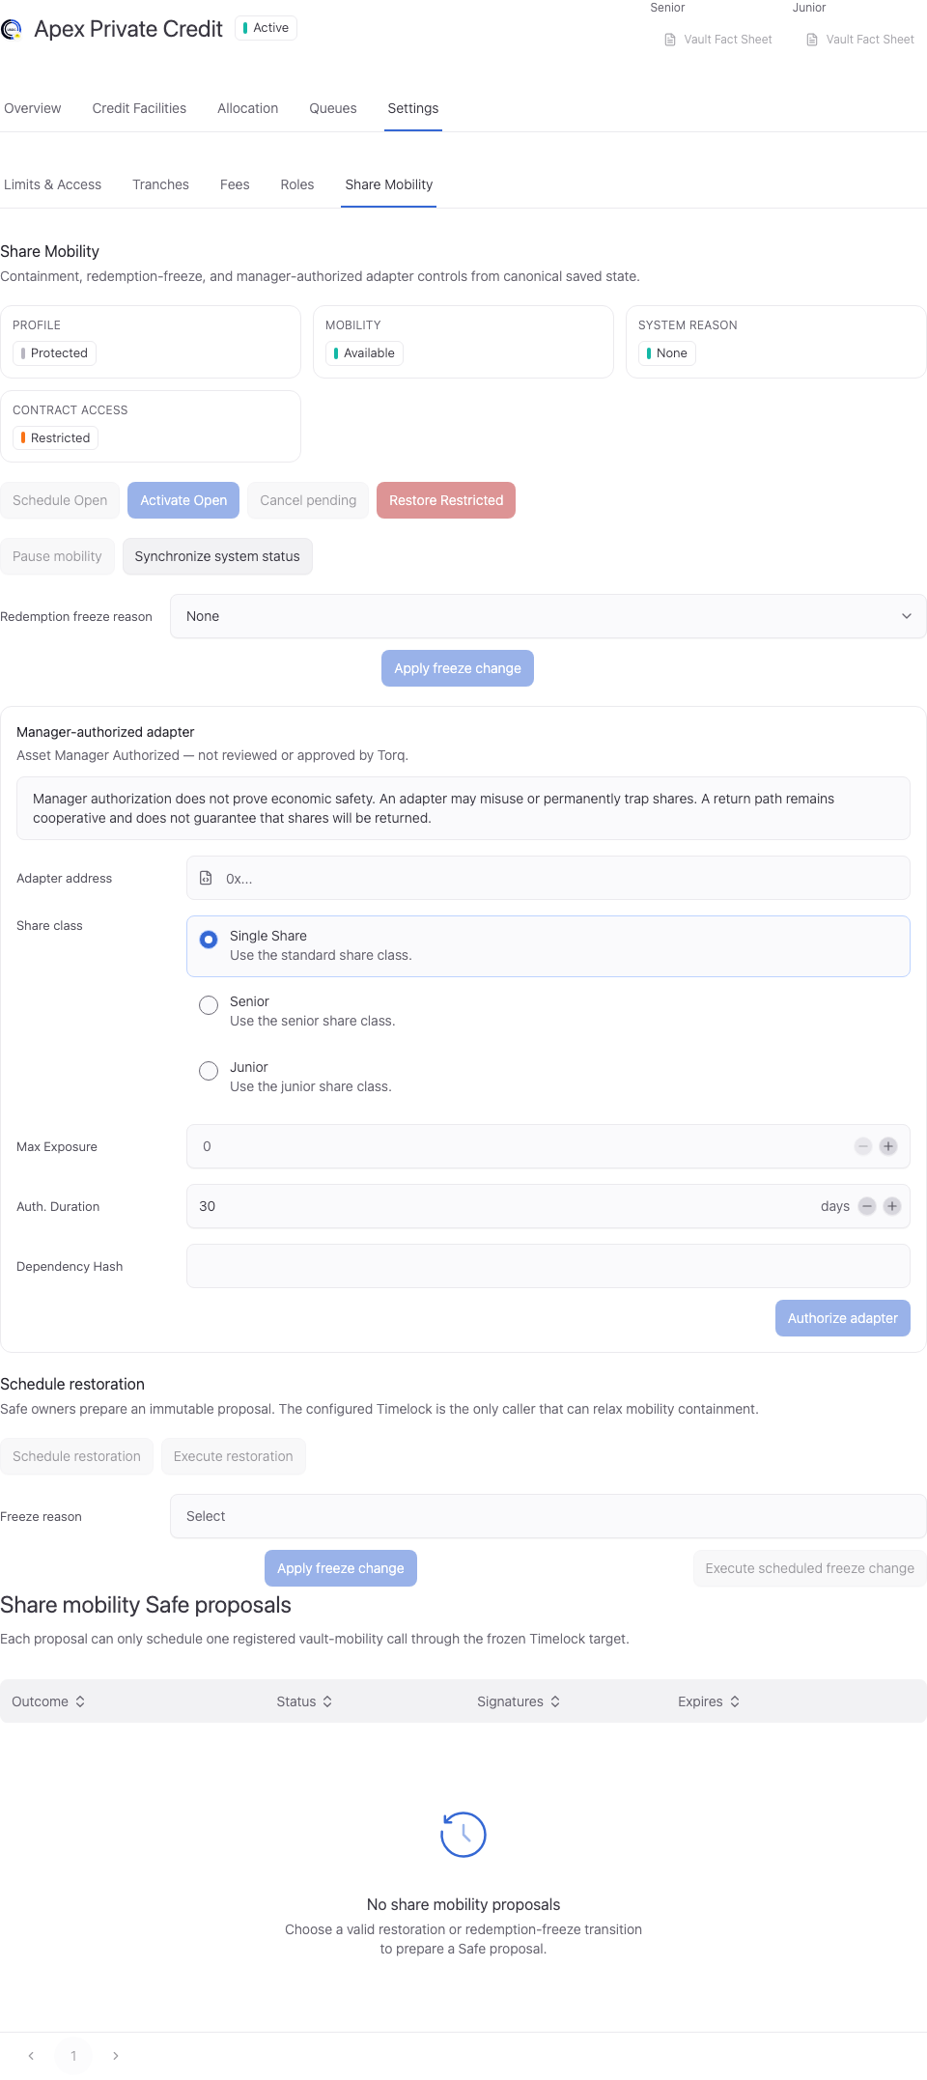Screen dimensions: 927x2080
Task: Select the Settings tab
Action: [x=413, y=108]
